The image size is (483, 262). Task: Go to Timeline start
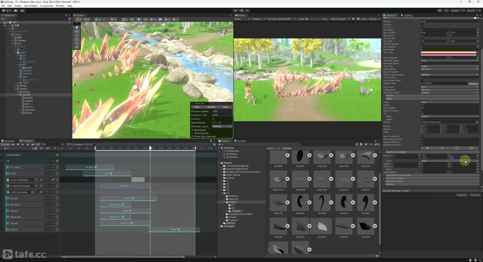click(x=13, y=145)
